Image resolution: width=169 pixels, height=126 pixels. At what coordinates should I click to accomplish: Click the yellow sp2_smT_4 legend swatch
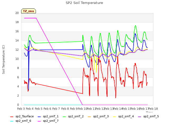point(115,117)
